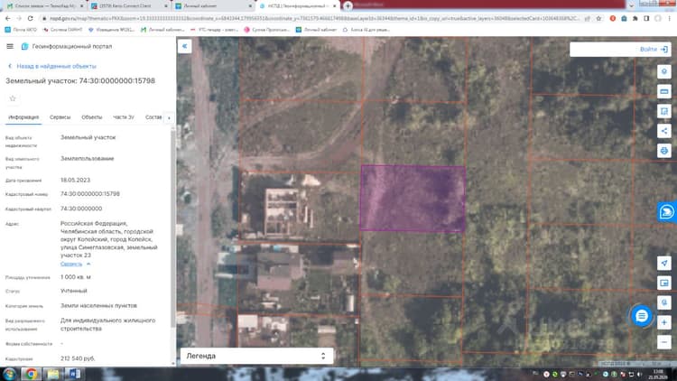Image resolution: width=677 pixels, height=381 pixels.
Task: Open the virtual assistant side button
Action: click(667, 212)
